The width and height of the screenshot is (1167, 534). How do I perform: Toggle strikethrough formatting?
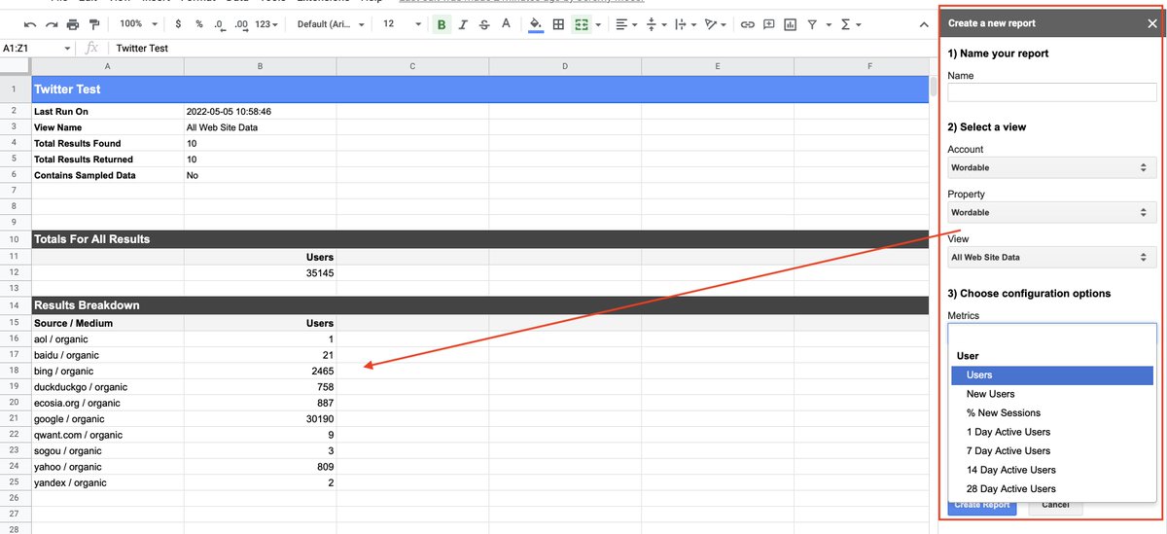pyautogui.click(x=484, y=23)
